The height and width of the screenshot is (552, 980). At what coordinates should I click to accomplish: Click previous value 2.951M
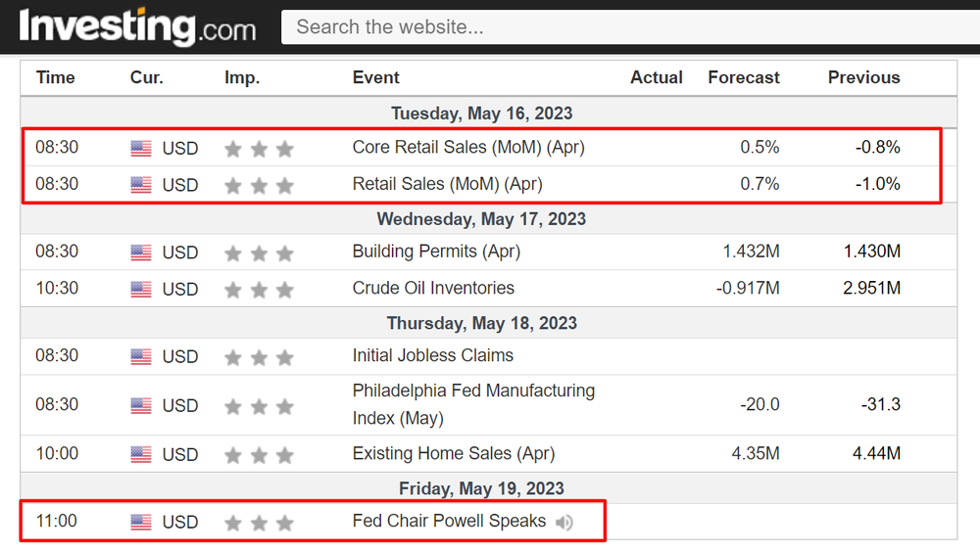pos(872,288)
